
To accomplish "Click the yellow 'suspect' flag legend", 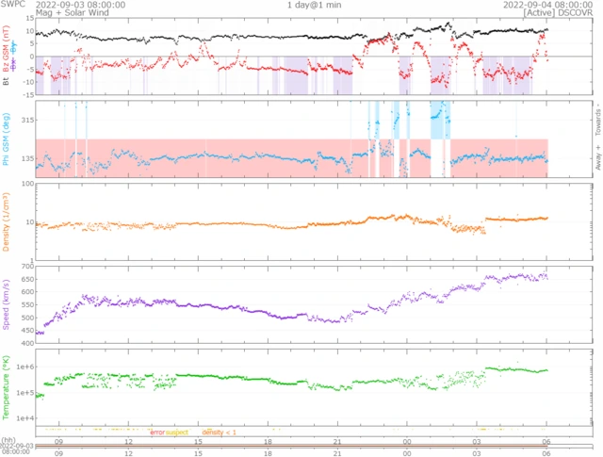I will [177, 432].
